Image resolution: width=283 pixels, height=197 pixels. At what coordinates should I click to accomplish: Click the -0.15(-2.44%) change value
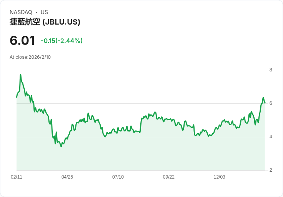pyautogui.click(x=62, y=41)
